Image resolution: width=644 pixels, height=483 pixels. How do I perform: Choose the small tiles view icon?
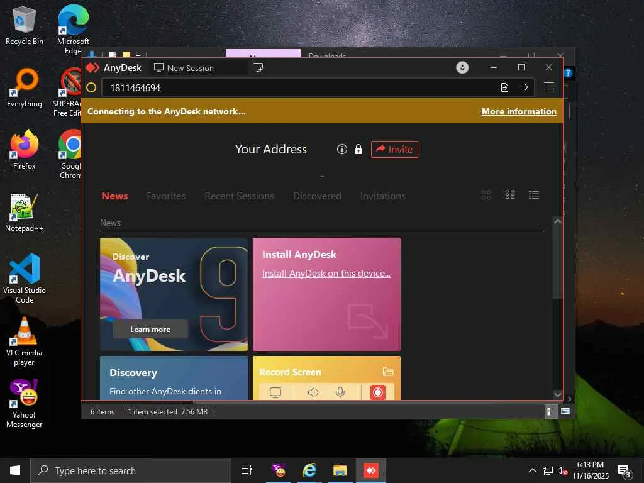[510, 195]
